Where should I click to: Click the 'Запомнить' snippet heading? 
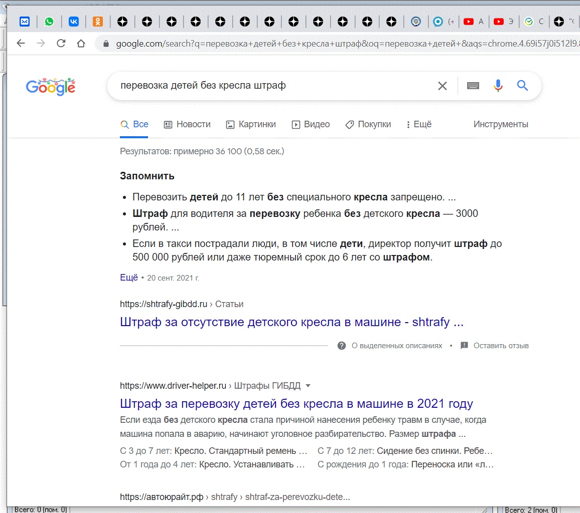tap(147, 176)
